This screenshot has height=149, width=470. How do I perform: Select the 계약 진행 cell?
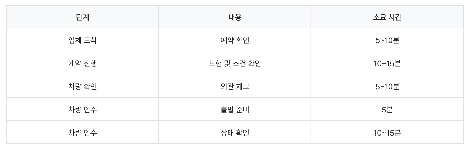[x=82, y=63]
